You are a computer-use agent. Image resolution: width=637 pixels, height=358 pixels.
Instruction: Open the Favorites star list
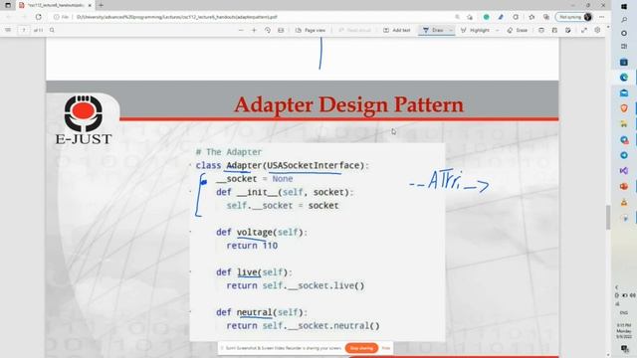[531, 17]
